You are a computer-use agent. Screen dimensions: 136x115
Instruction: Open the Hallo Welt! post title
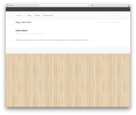coord(21,30)
